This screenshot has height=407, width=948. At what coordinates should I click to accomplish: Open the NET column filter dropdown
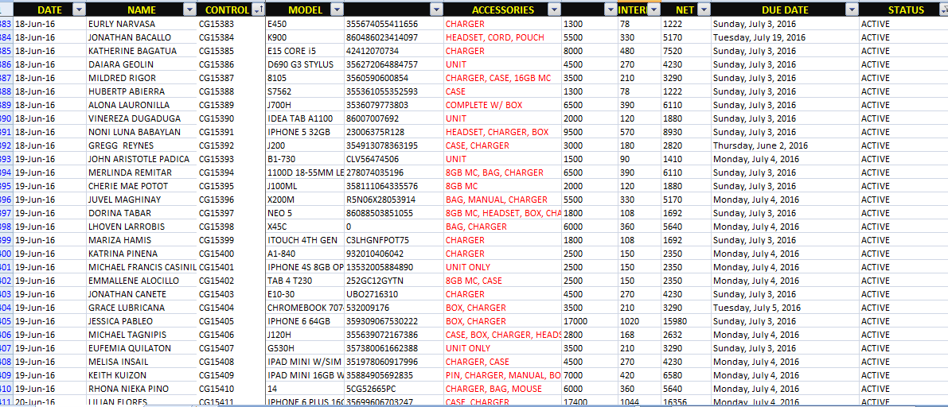click(x=703, y=10)
